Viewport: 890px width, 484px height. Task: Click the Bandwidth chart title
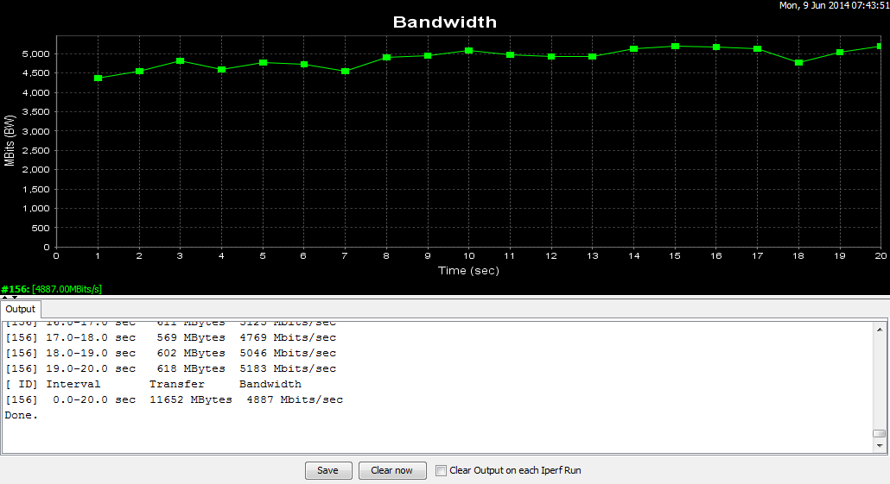pyautogui.click(x=445, y=22)
